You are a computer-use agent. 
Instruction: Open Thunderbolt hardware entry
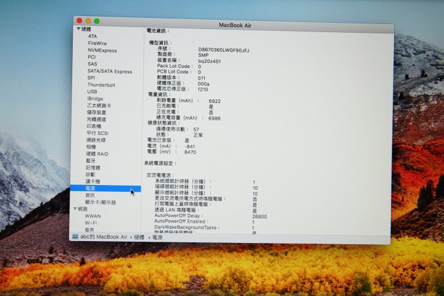point(101,85)
